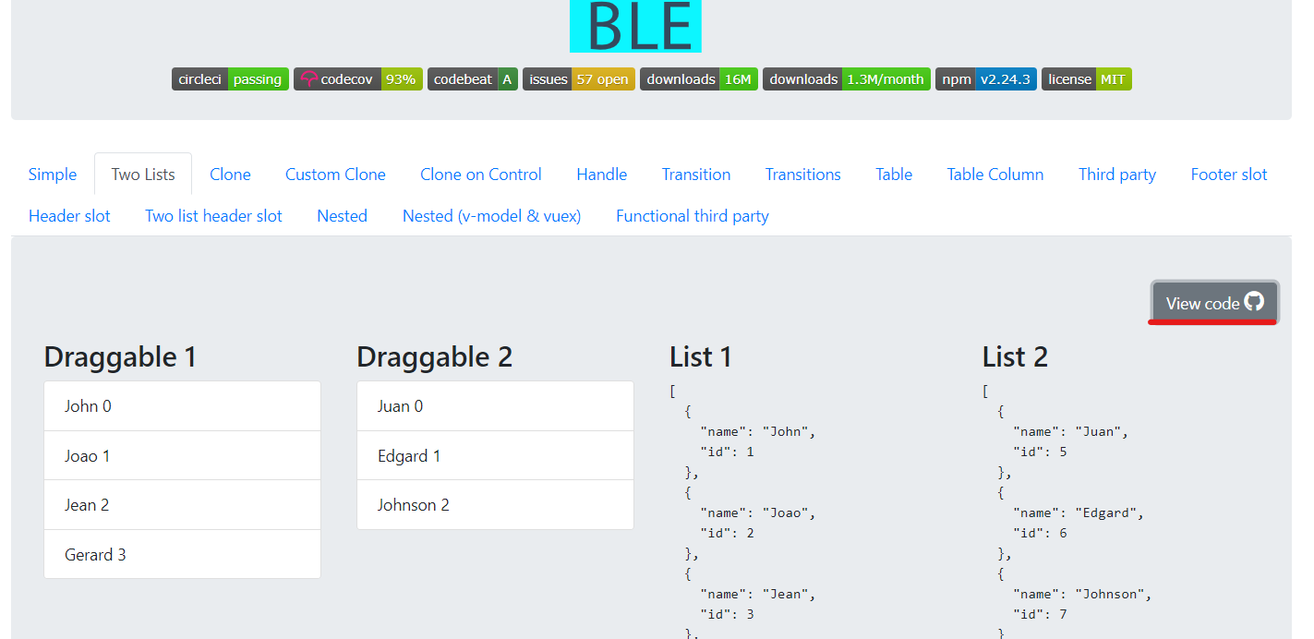Select the Third party tab
The width and height of the screenshot is (1314, 639).
[x=1117, y=175]
